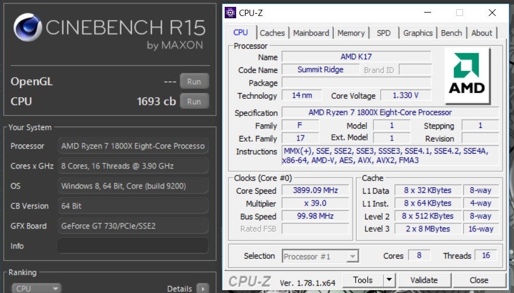Click the "64 Bit" CB Version field
Image resolution: width=514 pixels, height=293 pixels.
click(x=133, y=206)
